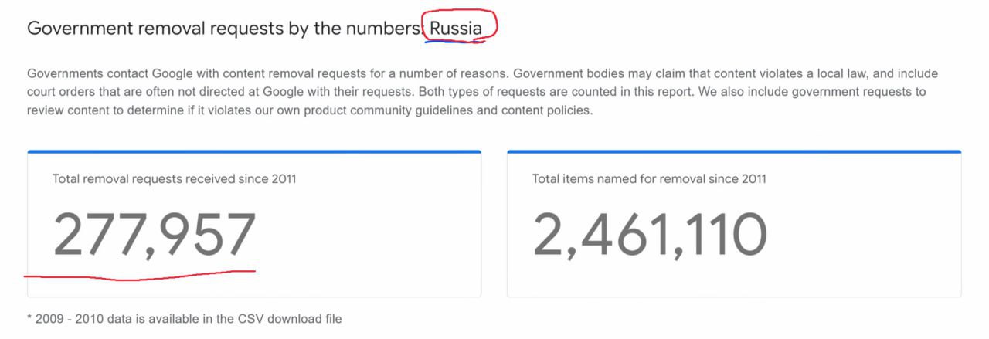Click the red underline beneath 277,957

click(140, 273)
